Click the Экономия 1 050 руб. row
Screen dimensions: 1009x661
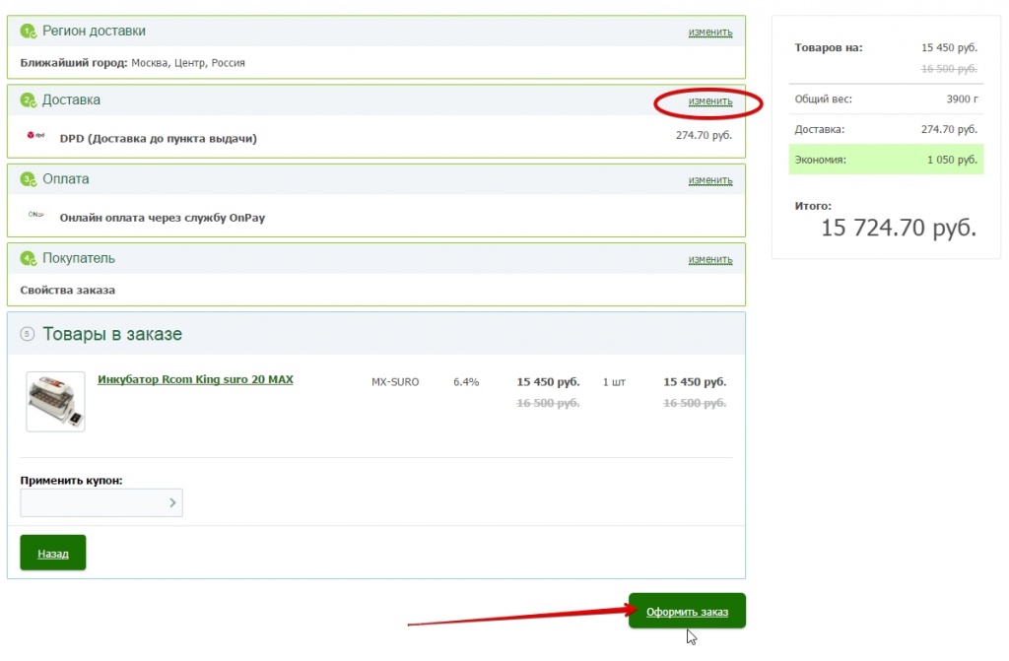[886, 160]
